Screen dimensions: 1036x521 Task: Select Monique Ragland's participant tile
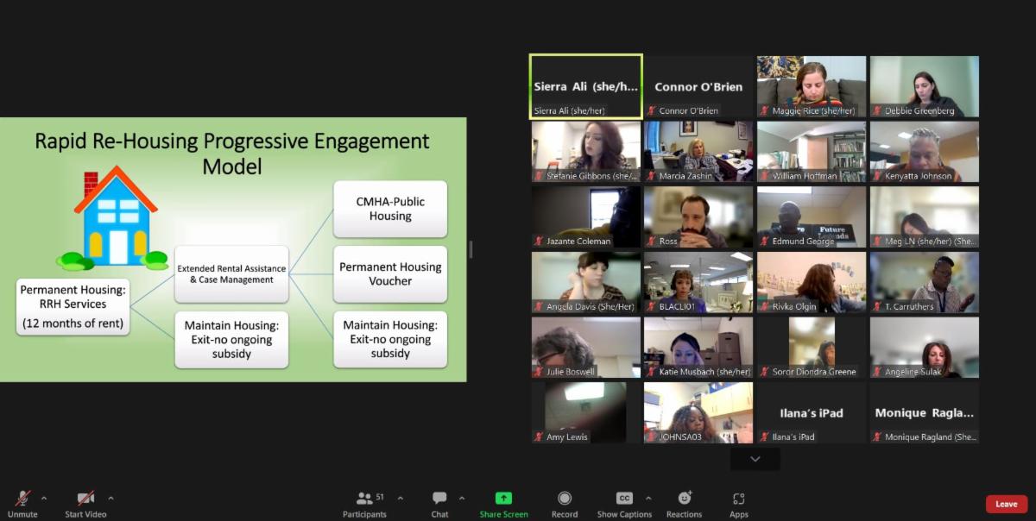click(x=925, y=412)
